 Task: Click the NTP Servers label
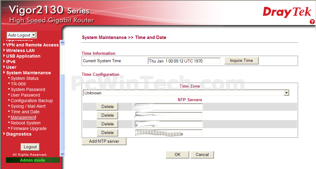[x=190, y=100]
